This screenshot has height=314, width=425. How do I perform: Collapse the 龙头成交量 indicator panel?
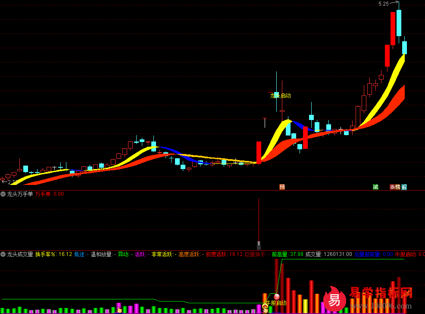coord(3,254)
